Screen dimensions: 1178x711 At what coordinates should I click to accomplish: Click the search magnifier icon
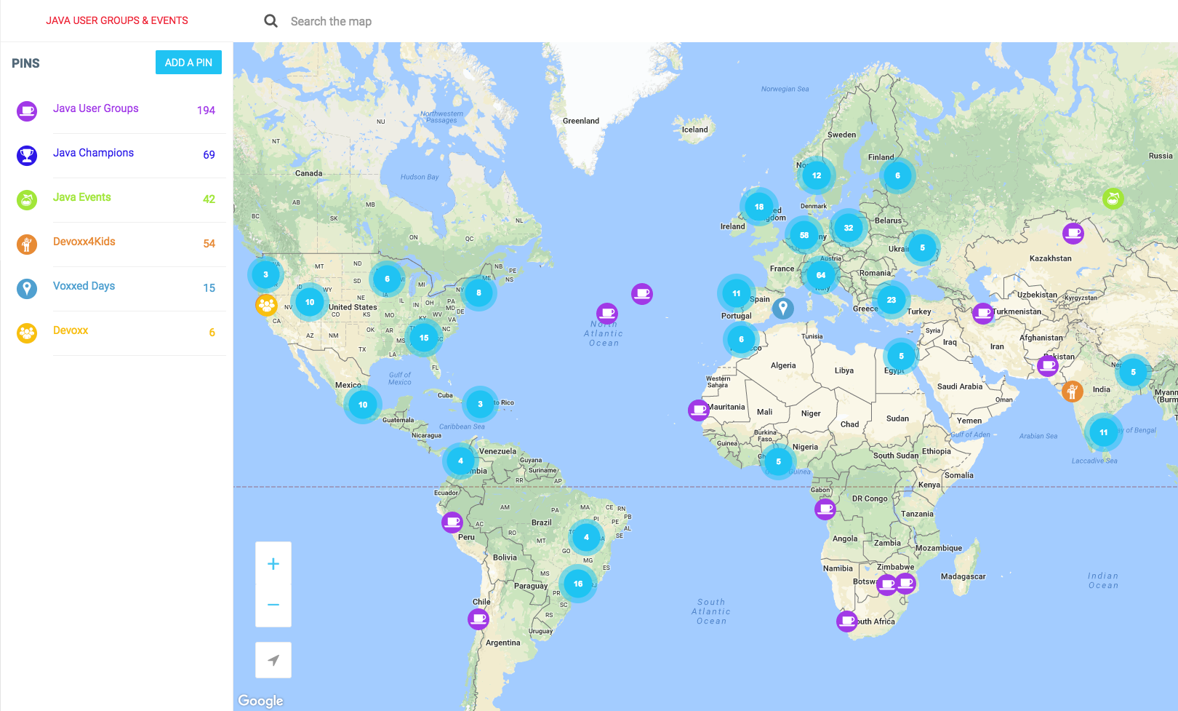(x=271, y=21)
